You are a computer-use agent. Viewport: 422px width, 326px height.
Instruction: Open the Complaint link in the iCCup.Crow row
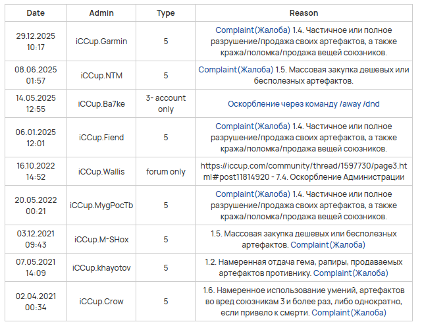click(x=349, y=312)
